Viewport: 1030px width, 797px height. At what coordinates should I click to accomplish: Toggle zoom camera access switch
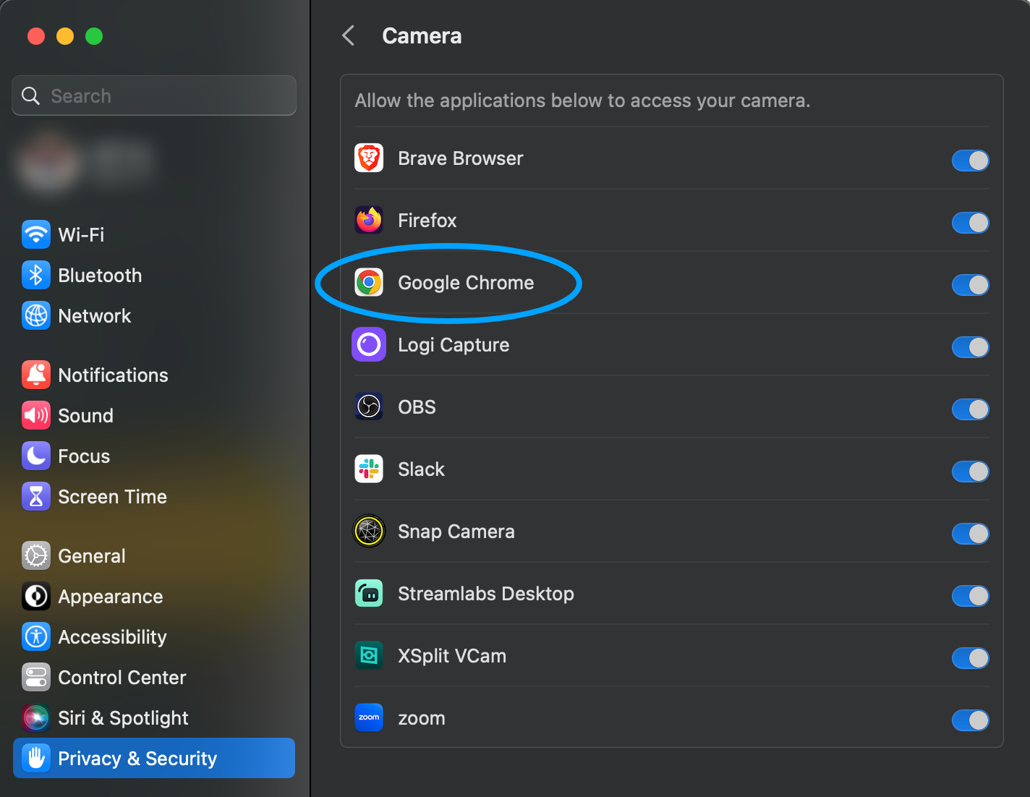coord(970,720)
